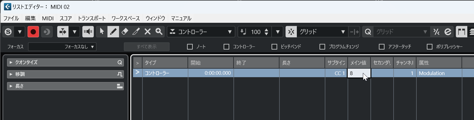Click the すべて表示 button
Screen dimensions: 474x120
(147, 47)
